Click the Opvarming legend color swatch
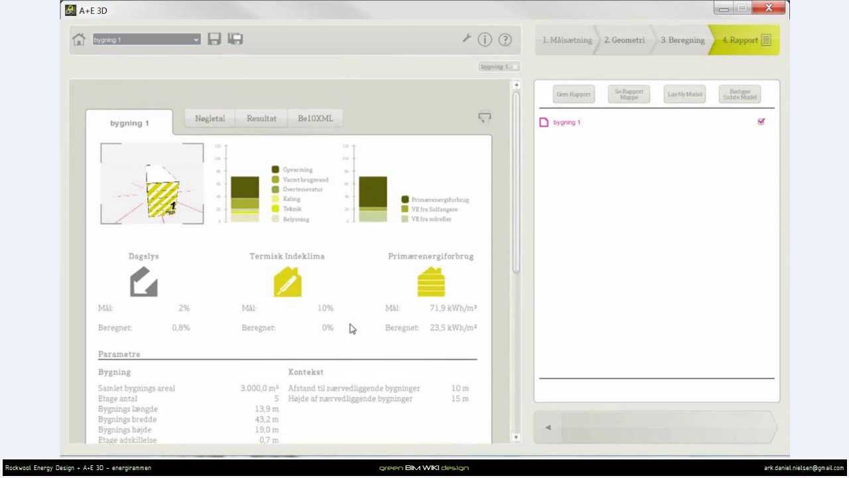 275,169
